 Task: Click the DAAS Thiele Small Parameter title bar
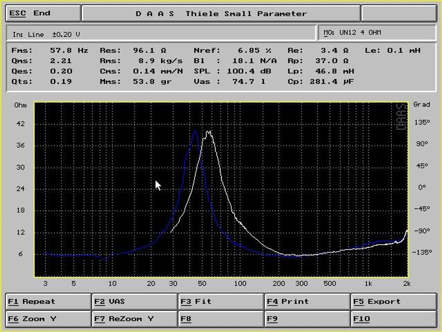221,14
